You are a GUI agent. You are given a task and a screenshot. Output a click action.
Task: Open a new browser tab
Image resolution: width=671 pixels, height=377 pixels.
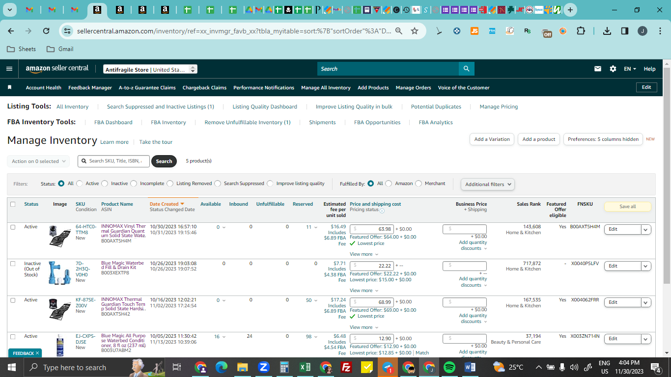[570, 10]
